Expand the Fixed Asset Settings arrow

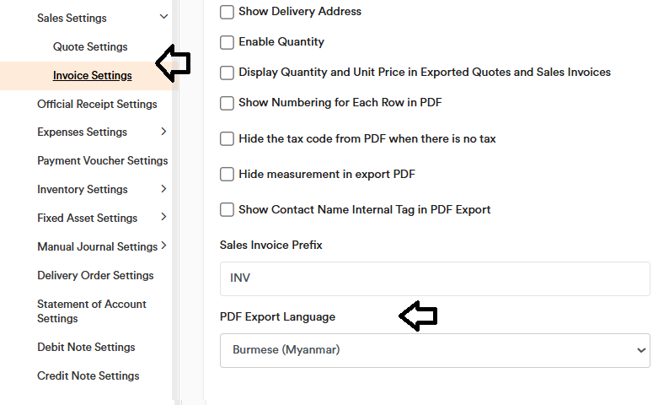(163, 218)
